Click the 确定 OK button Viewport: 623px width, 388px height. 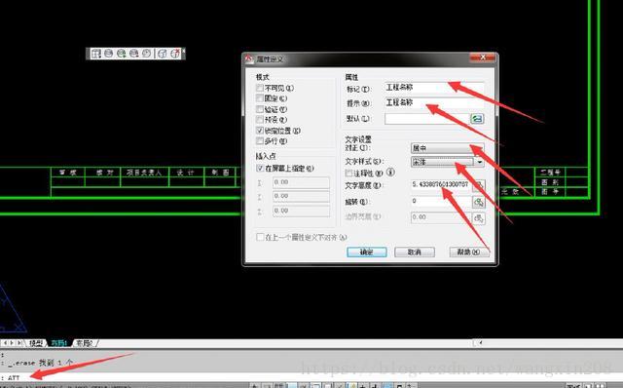click(367, 252)
